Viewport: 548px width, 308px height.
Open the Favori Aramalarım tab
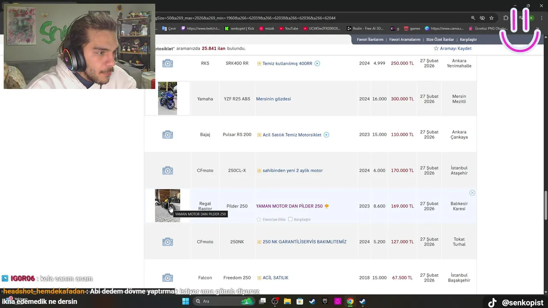coord(405,39)
